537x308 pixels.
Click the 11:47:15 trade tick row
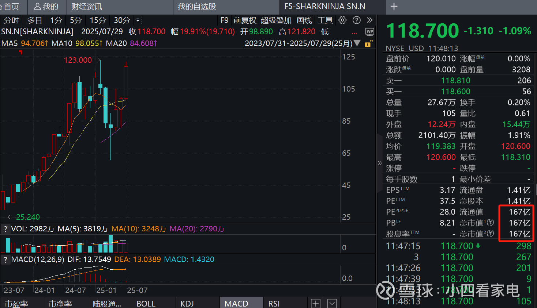458,246
